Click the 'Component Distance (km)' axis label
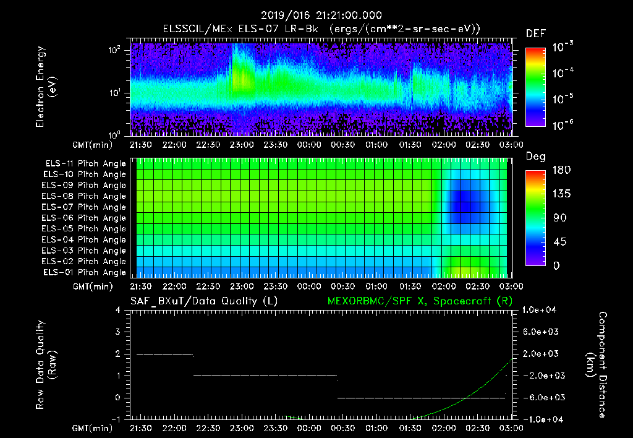Viewport: 633px width, 438px height. (597, 364)
